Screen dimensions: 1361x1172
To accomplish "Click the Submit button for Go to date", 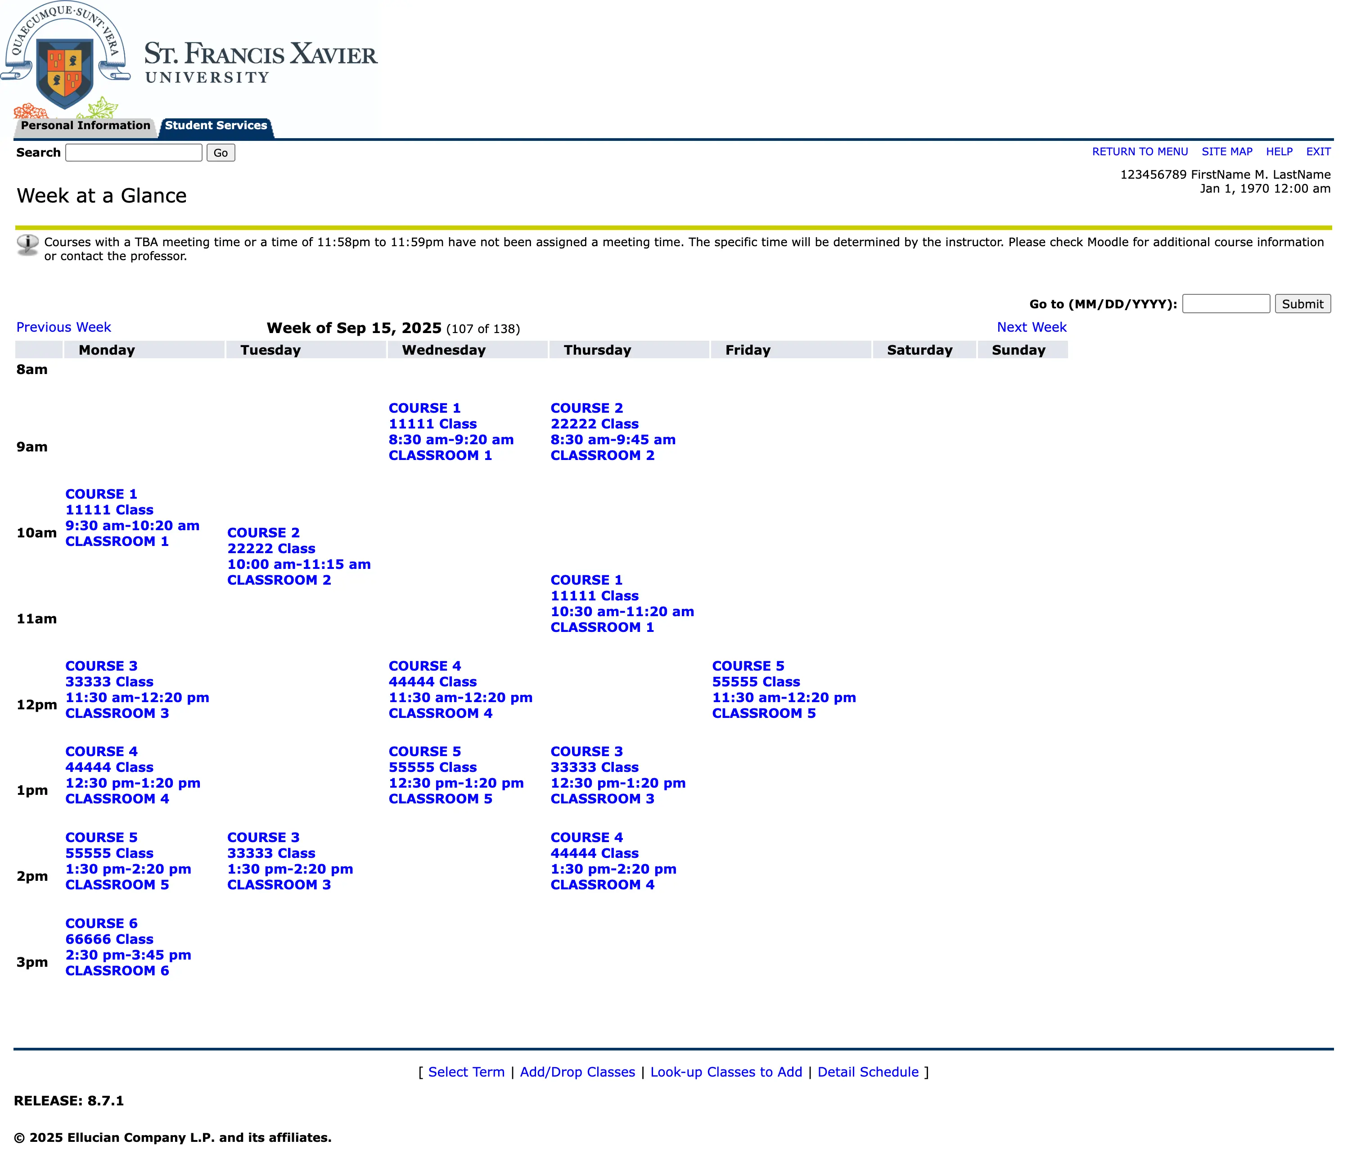I will click(1302, 303).
